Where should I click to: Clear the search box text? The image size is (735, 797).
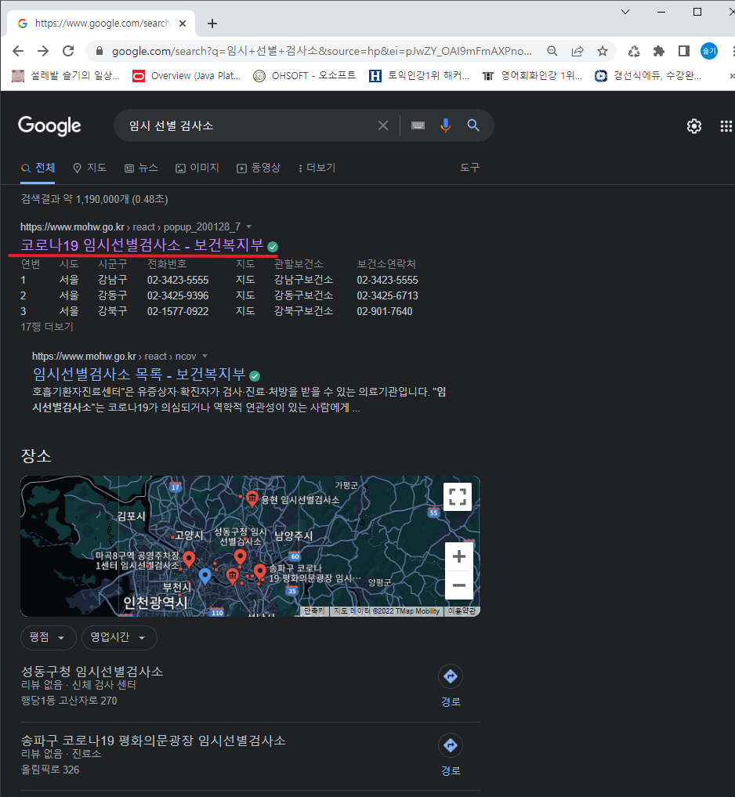(383, 125)
